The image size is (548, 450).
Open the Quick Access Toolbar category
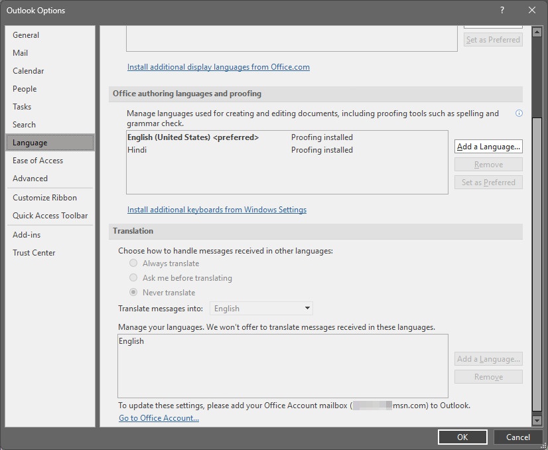tap(50, 216)
